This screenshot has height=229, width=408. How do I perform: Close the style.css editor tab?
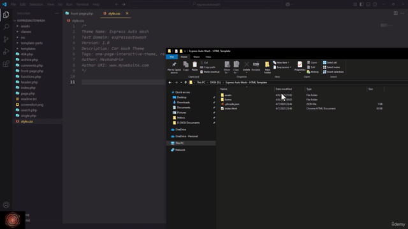127,13
